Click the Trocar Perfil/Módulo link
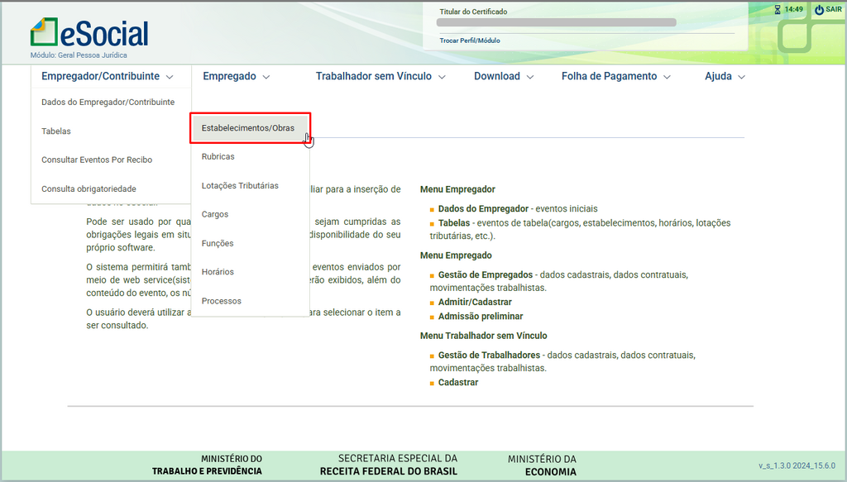Viewport: 847px width, 482px height. [470, 41]
